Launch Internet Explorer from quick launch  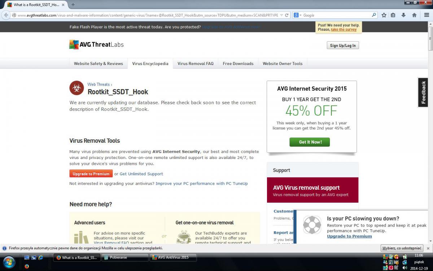[40, 258]
